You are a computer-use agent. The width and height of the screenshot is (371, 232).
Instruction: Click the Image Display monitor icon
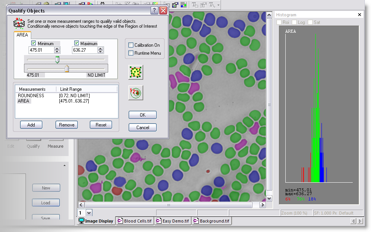[x=81, y=221]
